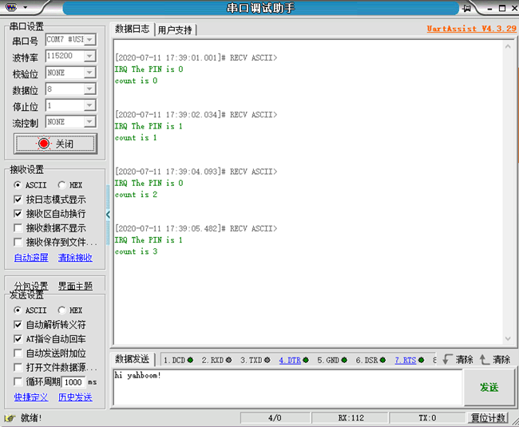Switch to 用户支持 tab

(x=175, y=30)
